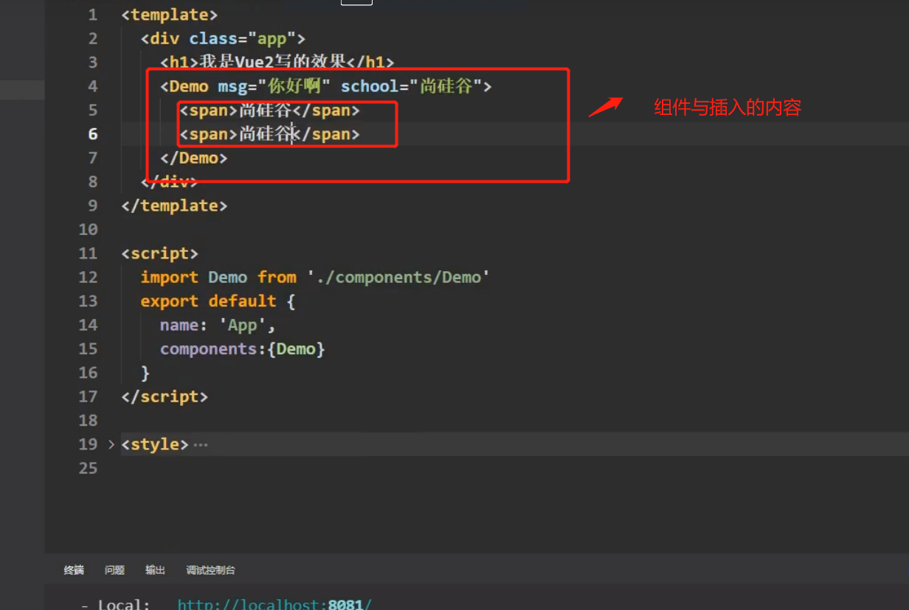This screenshot has width=909, height=610.
Task: Click the closing </script> tag
Action: coord(165,396)
